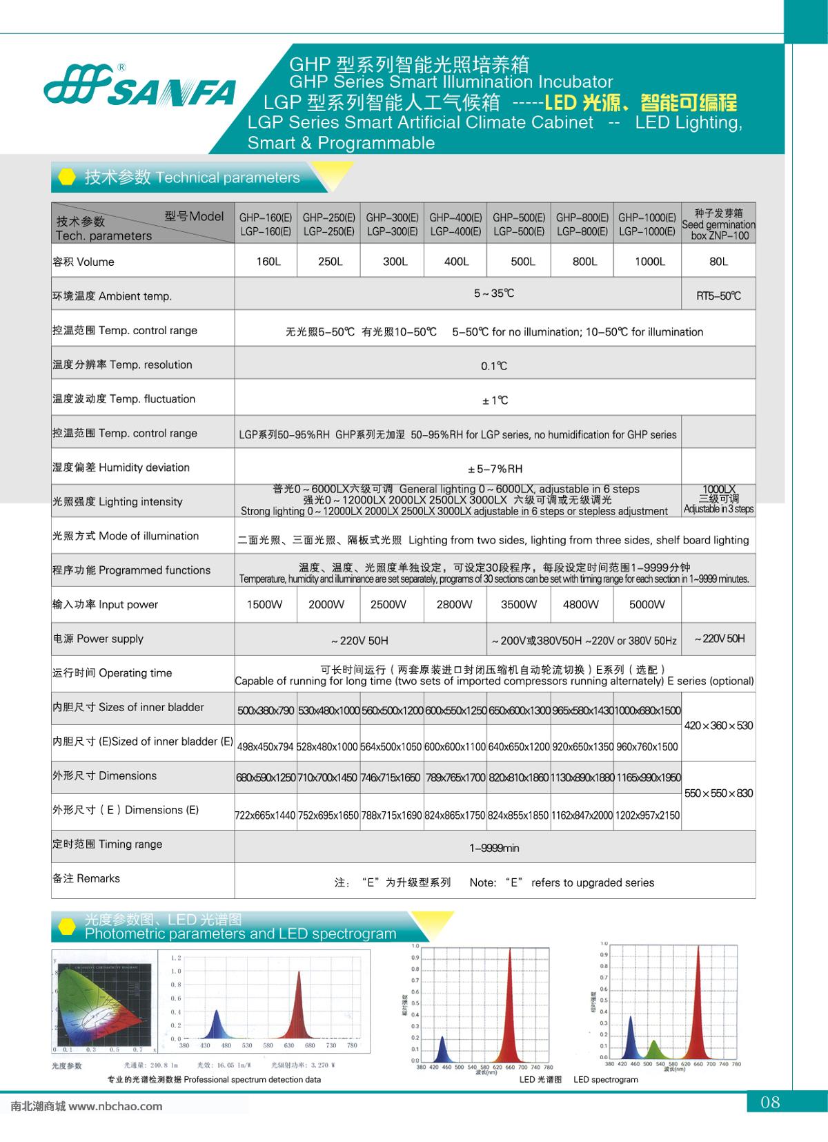
Task: Click the www.nbchao.com website link
Action: pos(115,1106)
